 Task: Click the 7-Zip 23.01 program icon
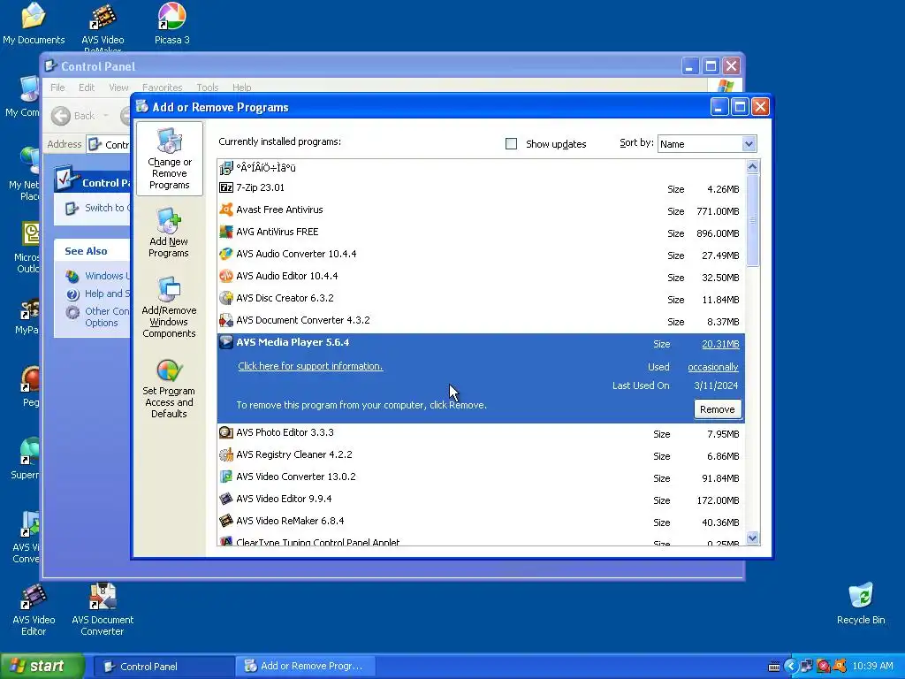[226, 187]
